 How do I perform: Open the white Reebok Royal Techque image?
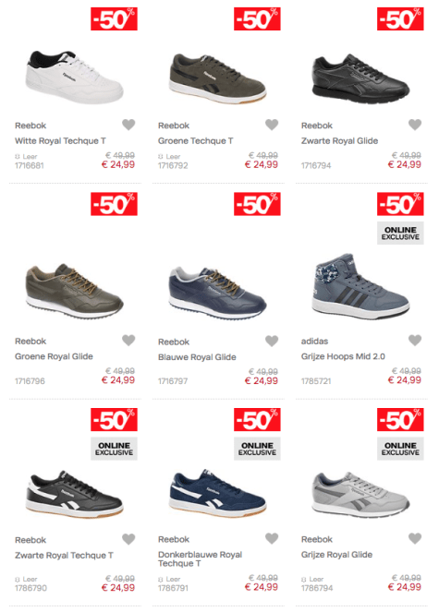coord(74,78)
